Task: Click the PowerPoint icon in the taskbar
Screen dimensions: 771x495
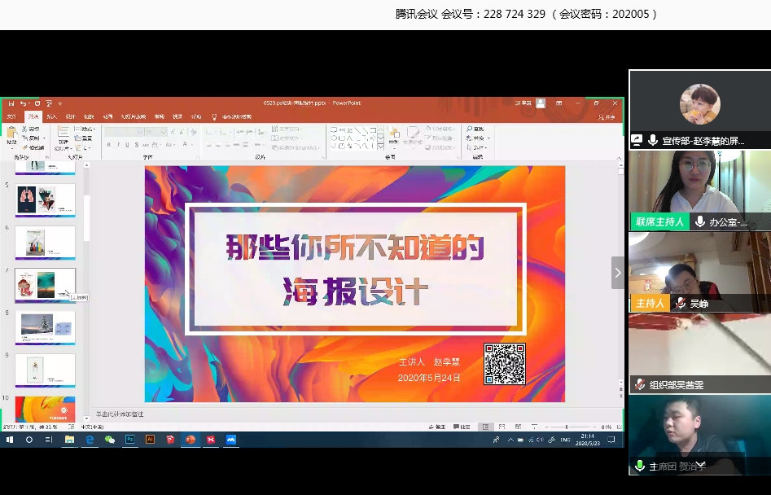Action: click(191, 440)
